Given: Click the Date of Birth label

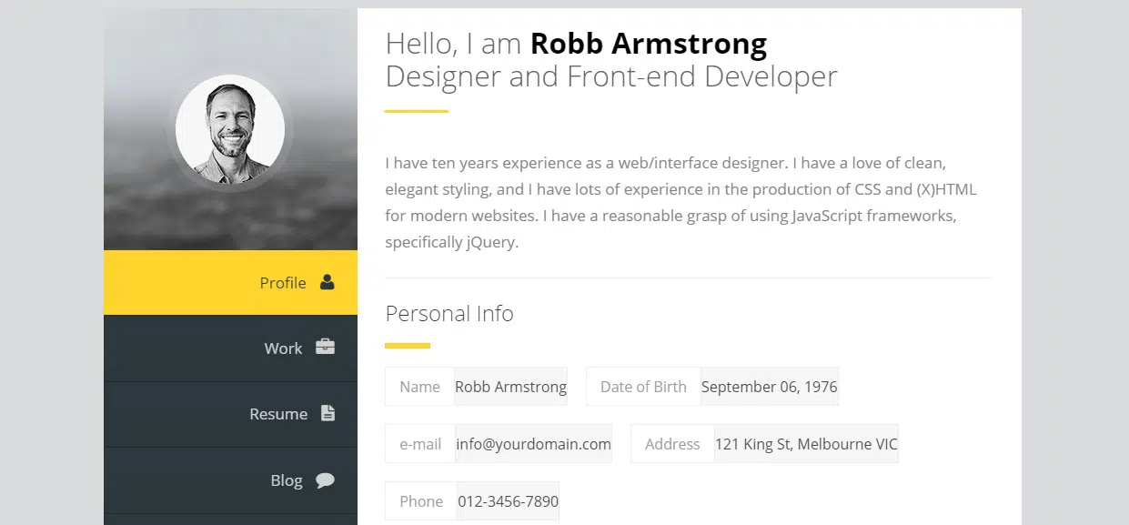Looking at the screenshot, I should (643, 387).
